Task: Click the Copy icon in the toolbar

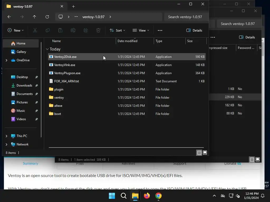Action: [48, 31]
